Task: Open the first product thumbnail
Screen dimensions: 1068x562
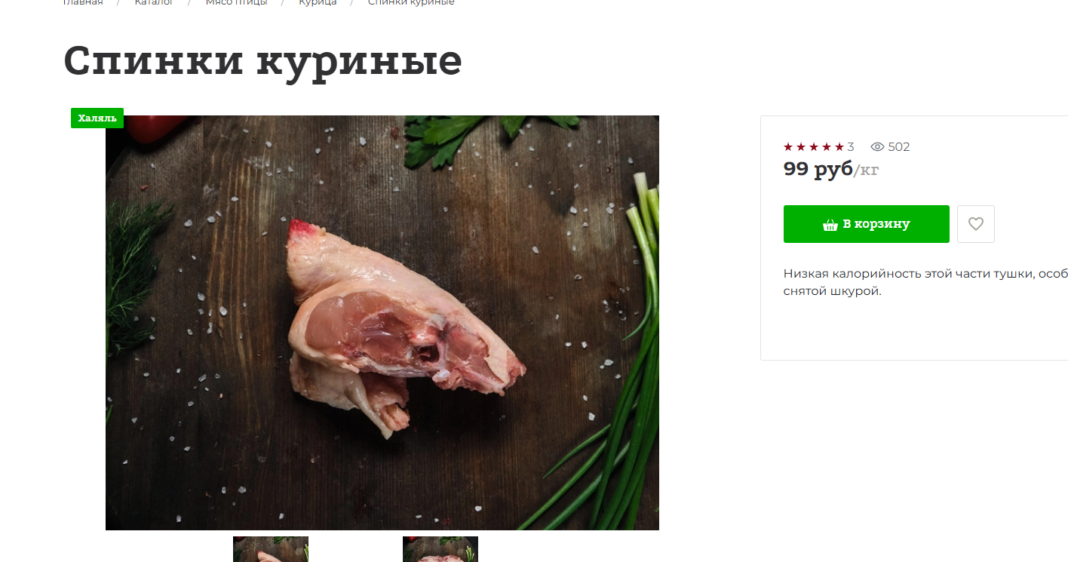Action: (x=271, y=549)
